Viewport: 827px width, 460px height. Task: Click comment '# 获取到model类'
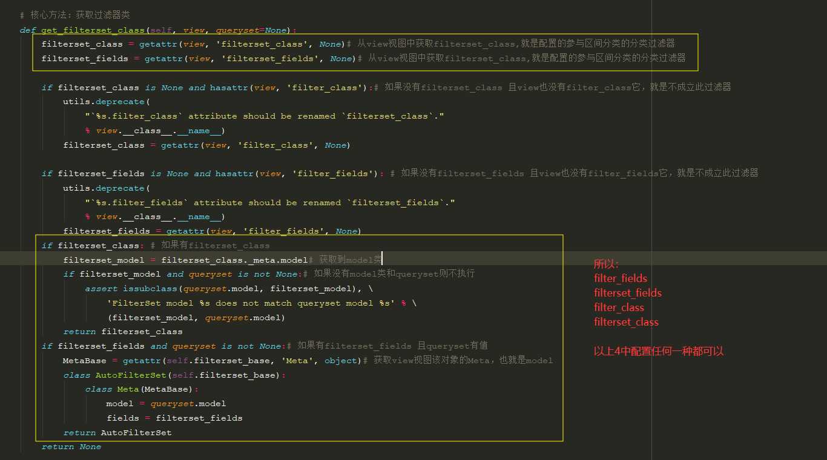tap(346, 260)
